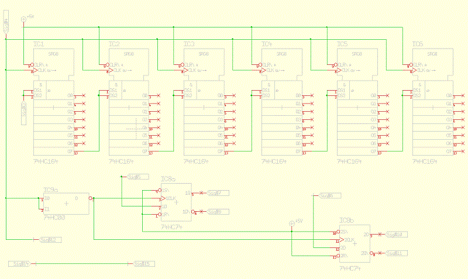468x279 pixels.
Task: Click the IC8b reference label
Action: tap(346, 221)
